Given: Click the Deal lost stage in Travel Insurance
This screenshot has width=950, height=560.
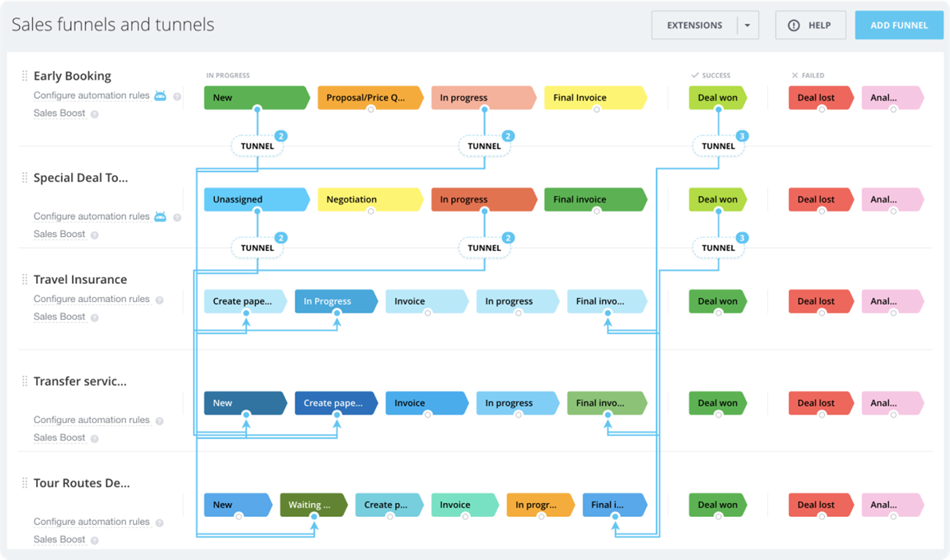Looking at the screenshot, I should pos(819,301).
